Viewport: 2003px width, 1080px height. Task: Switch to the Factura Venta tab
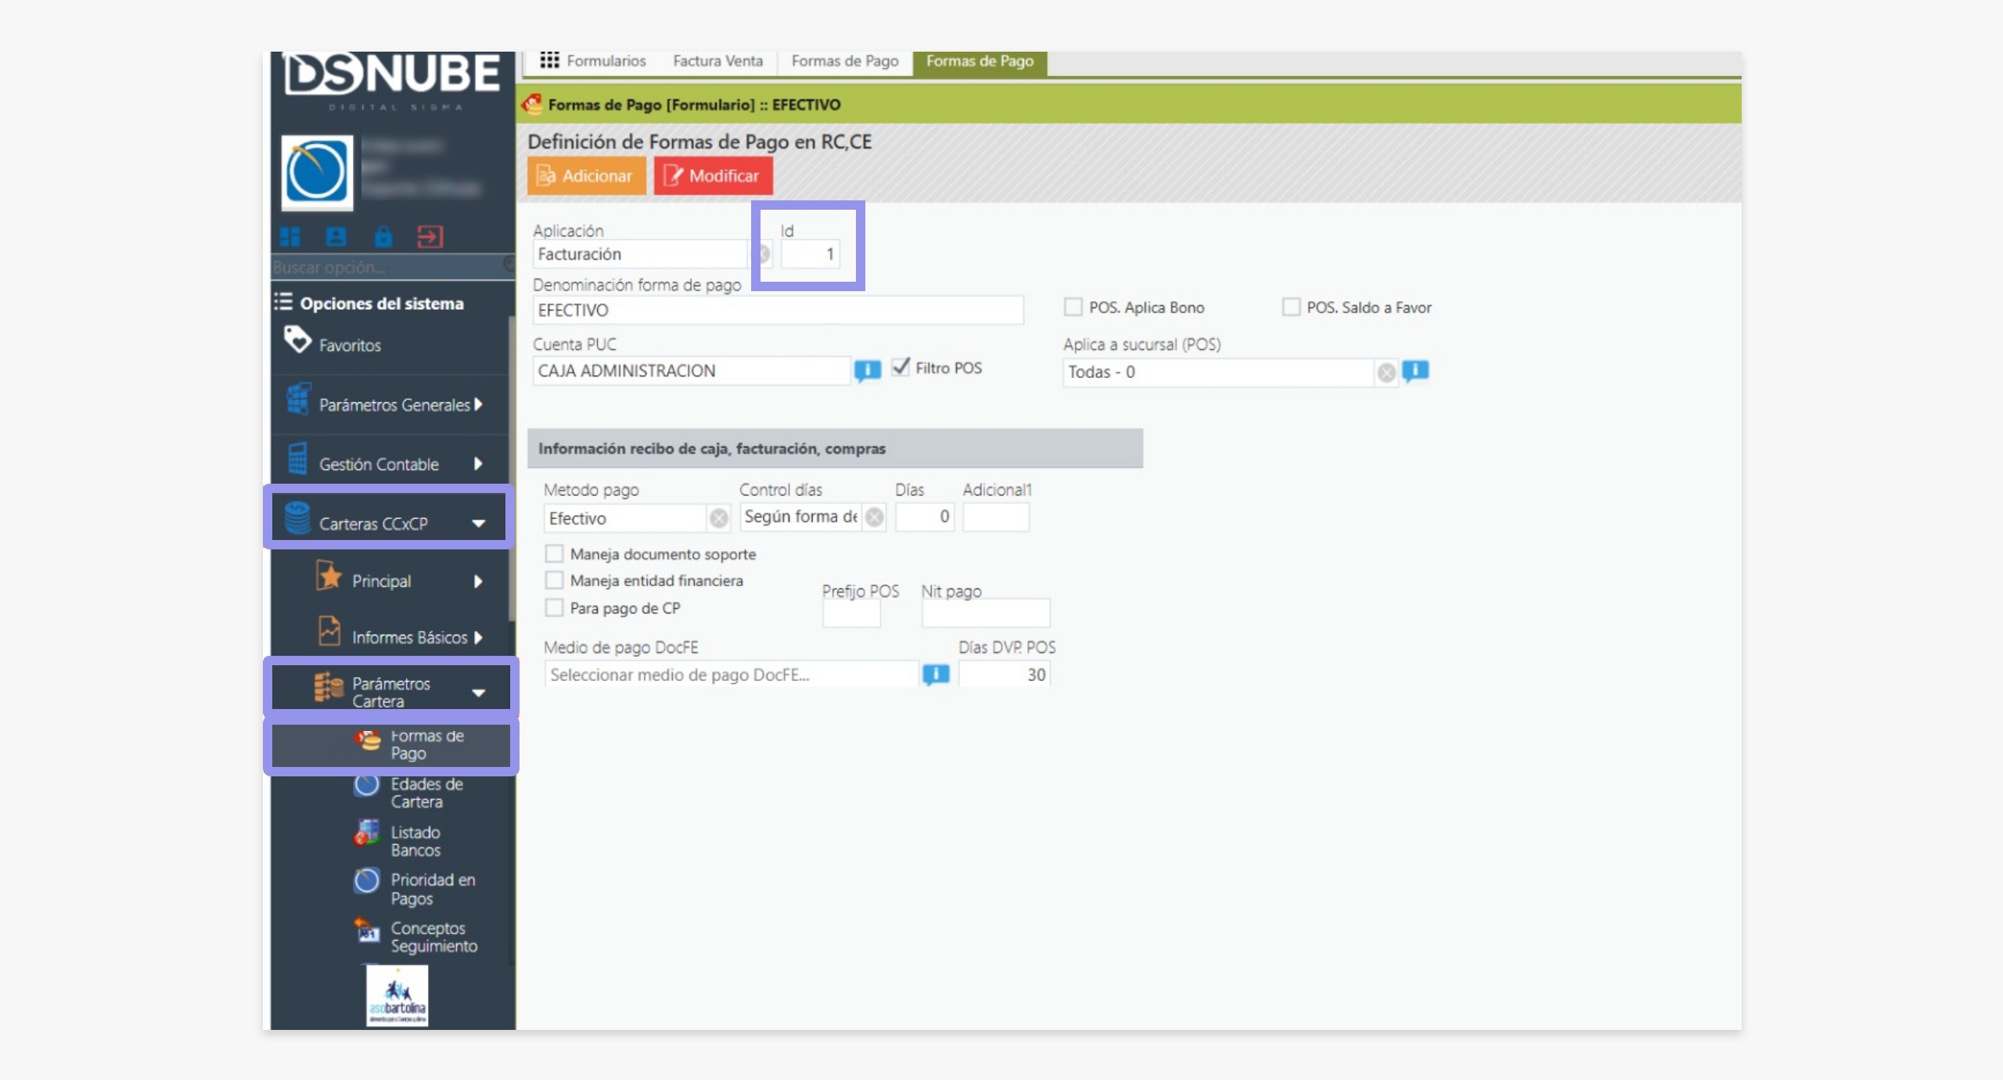click(x=717, y=61)
